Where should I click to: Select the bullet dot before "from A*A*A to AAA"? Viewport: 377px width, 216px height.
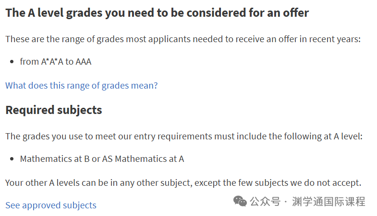coord(12,62)
